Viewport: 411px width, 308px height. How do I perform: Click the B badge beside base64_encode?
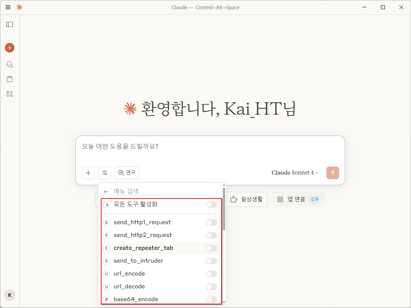106,299
